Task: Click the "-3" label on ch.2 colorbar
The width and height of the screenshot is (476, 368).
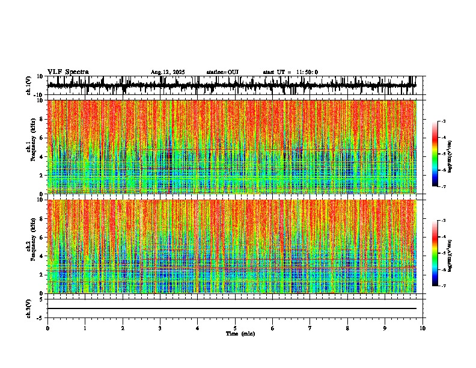Action: 444,221
